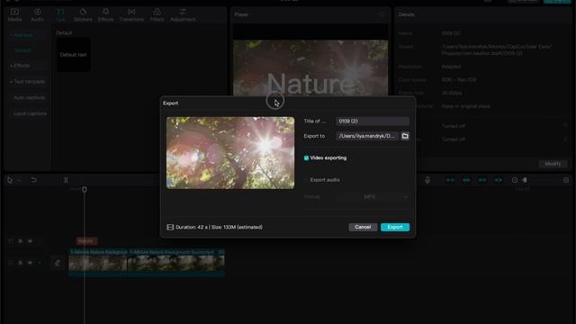Open the audio Format MP3 dropdown
The width and height of the screenshot is (576, 324).
tap(372, 197)
